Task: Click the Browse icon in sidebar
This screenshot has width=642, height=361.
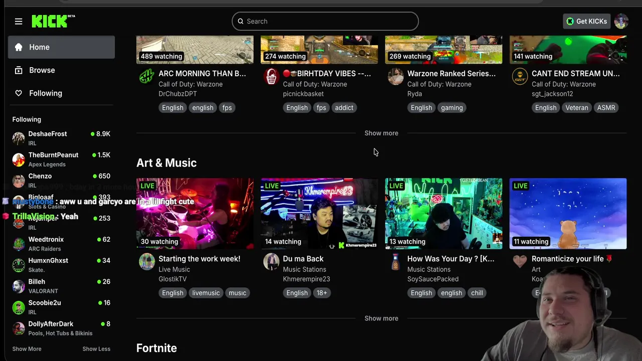Action: pos(19,70)
